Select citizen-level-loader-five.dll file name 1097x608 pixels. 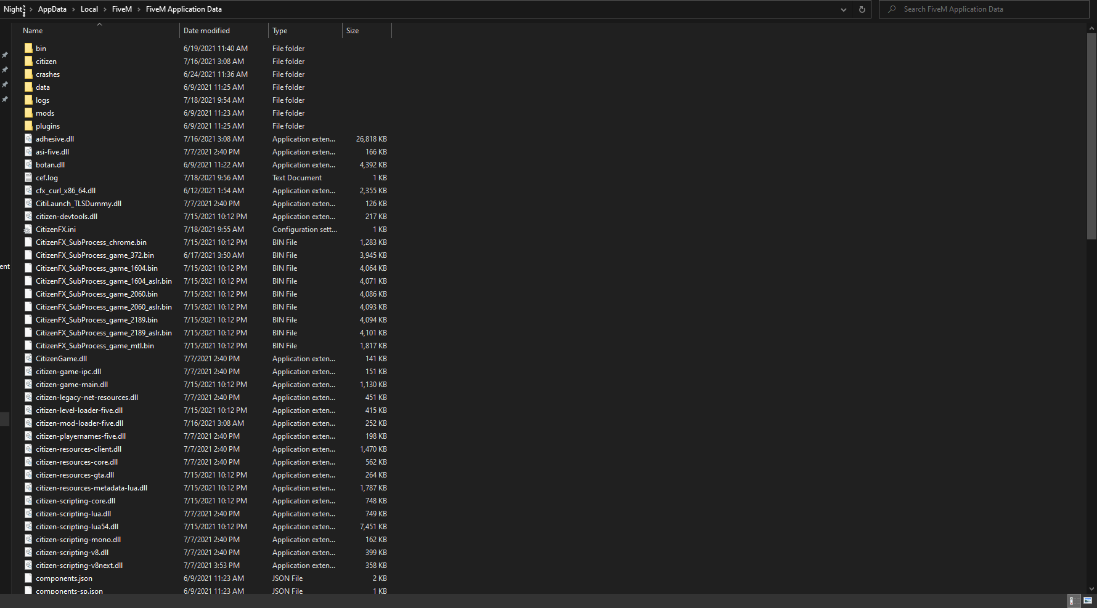(x=79, y=410)
